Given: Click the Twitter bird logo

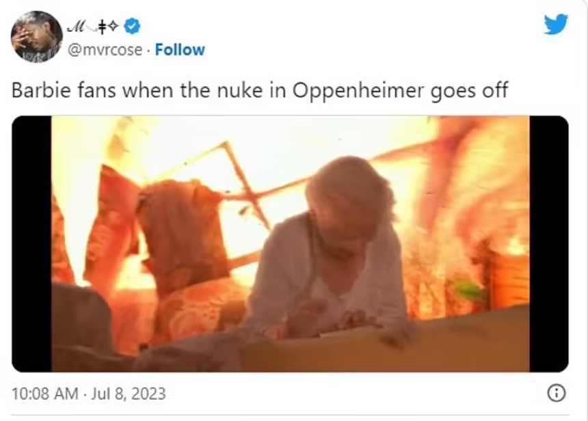Looking at the screenshot, I should [x=556, y=24].
